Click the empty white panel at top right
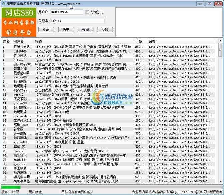 (x=169, y=22)
